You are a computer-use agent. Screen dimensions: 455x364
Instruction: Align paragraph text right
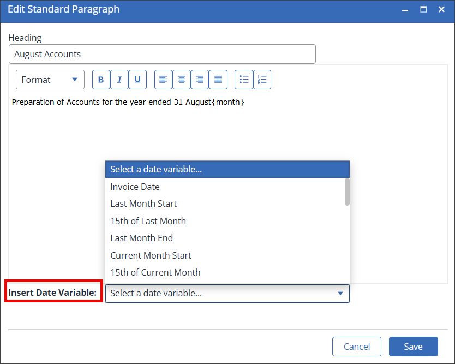[200, 80]
